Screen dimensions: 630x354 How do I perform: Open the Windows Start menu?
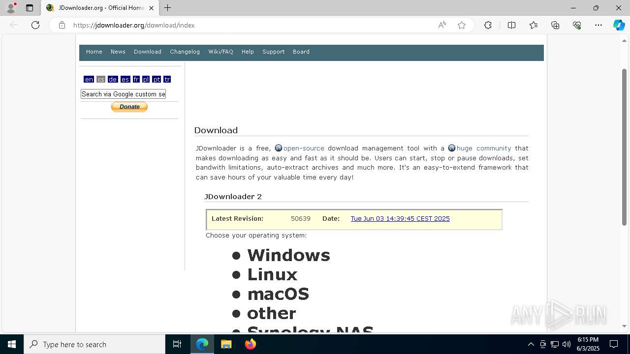pos(12,344)
